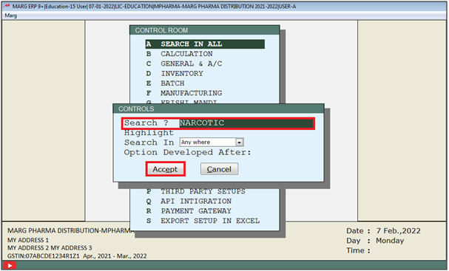
Task: Click the Day value Monday
Action: coord(390,241)
